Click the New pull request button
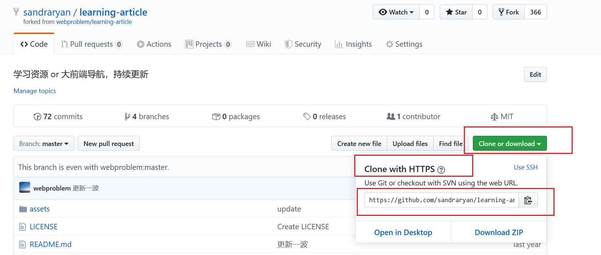The height and width of the screenshot is (255, 601). click(109, 143)
